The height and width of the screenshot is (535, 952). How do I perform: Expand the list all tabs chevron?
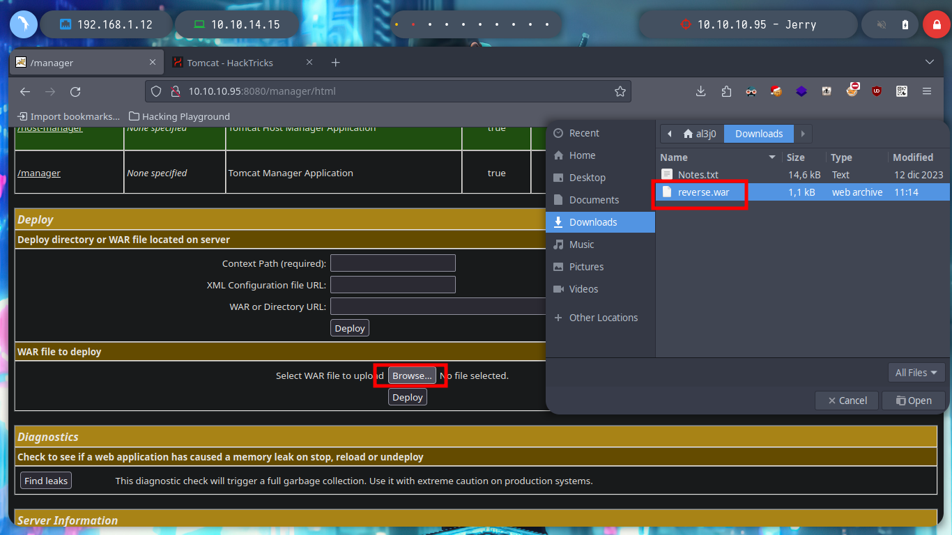929,63
